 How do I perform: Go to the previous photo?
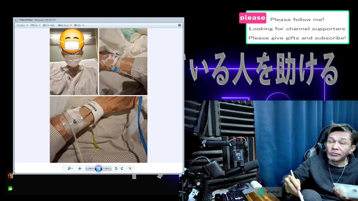coord(90,168)
